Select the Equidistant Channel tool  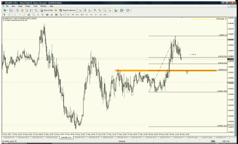click(29, 15)
